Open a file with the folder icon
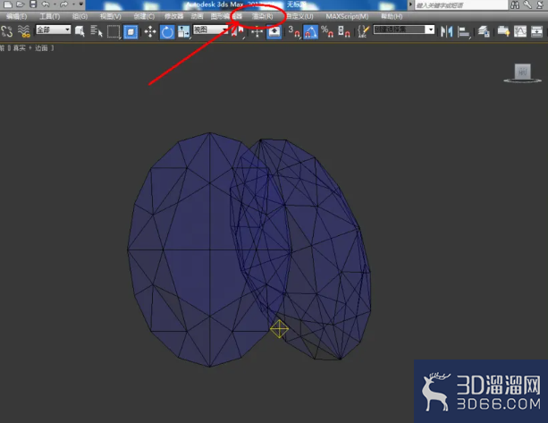This screenshot has width=548, height=423. 21,4
